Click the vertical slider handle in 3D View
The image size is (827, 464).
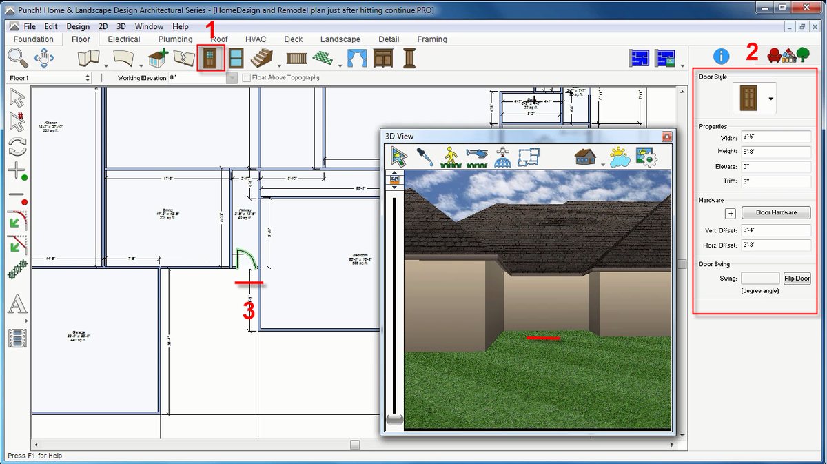tap(395, 418)
